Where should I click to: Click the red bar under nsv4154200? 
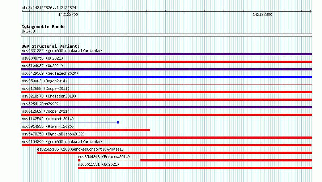click(x=166, y=145)
